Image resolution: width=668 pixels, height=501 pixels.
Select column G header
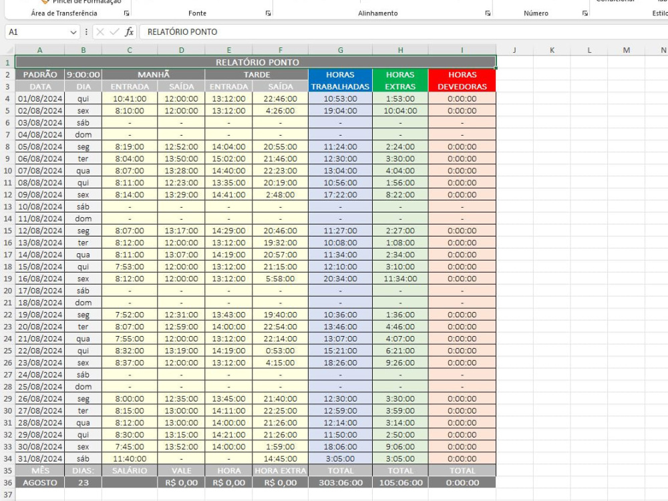[340, 50]
